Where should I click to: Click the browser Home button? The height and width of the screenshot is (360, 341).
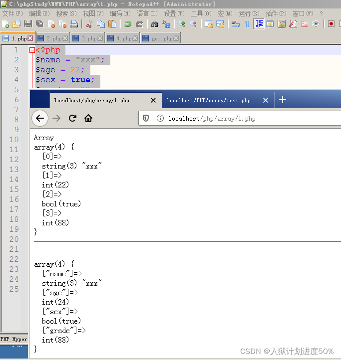click(x=88, y=118)
